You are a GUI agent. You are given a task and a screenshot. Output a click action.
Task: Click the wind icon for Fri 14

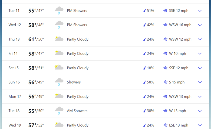pyautogui.click(x=165, y=53)
